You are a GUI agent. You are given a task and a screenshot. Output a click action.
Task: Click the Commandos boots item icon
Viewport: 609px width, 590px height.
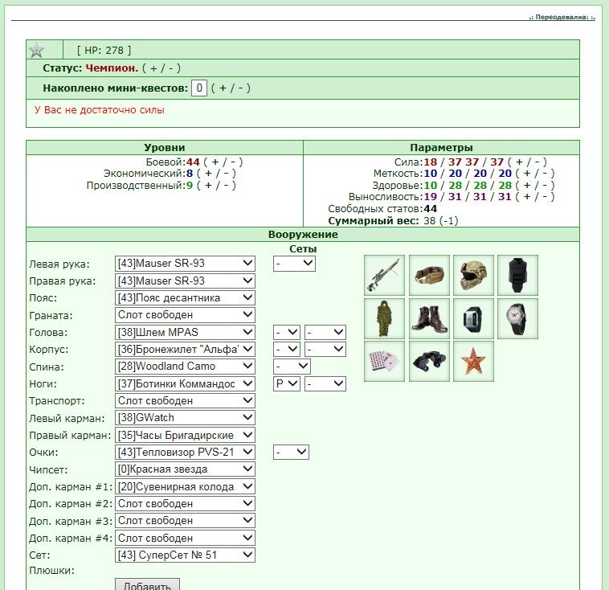pyautogui.click(x=429, y=318)
